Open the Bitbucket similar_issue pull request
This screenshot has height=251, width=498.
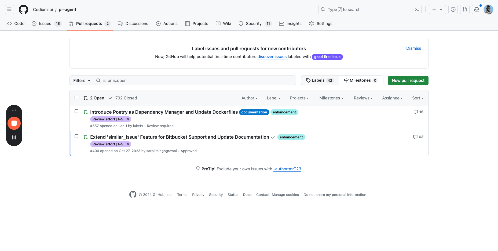point(180,137)
